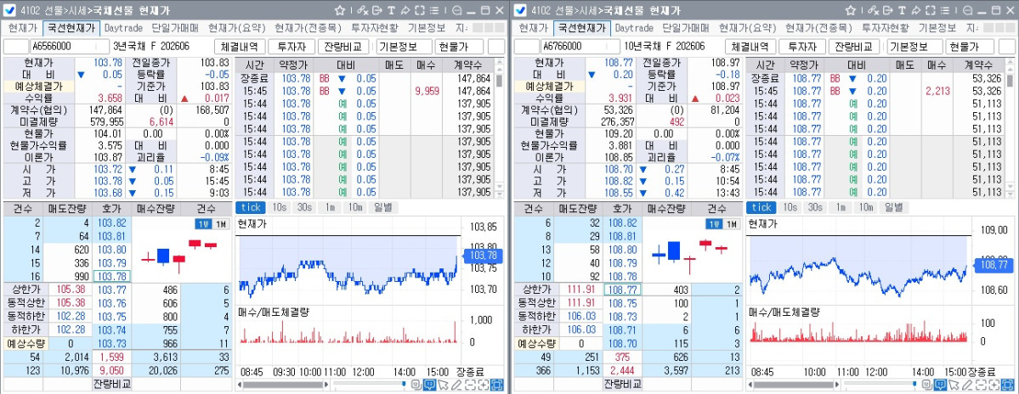Switch to Daytrade tab in left window
The image size is (1019, 394).
coord(123,28)
